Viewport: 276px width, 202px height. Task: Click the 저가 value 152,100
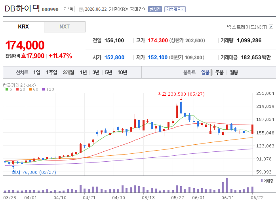pos(158,57)
